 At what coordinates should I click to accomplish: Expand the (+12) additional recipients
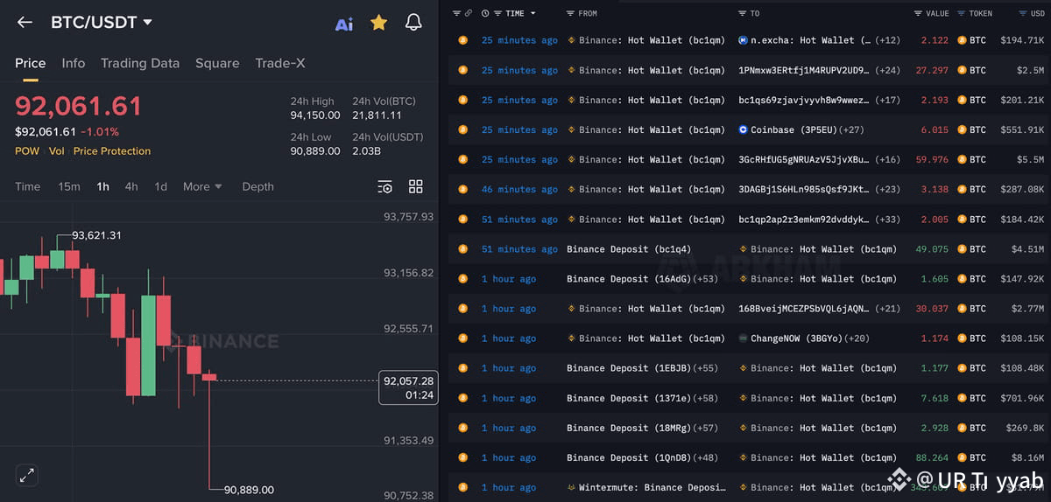click(886, 40)
